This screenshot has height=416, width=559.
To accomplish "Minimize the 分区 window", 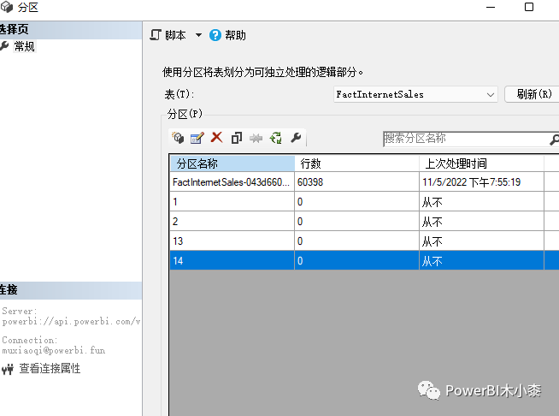I will coord(491,7).
